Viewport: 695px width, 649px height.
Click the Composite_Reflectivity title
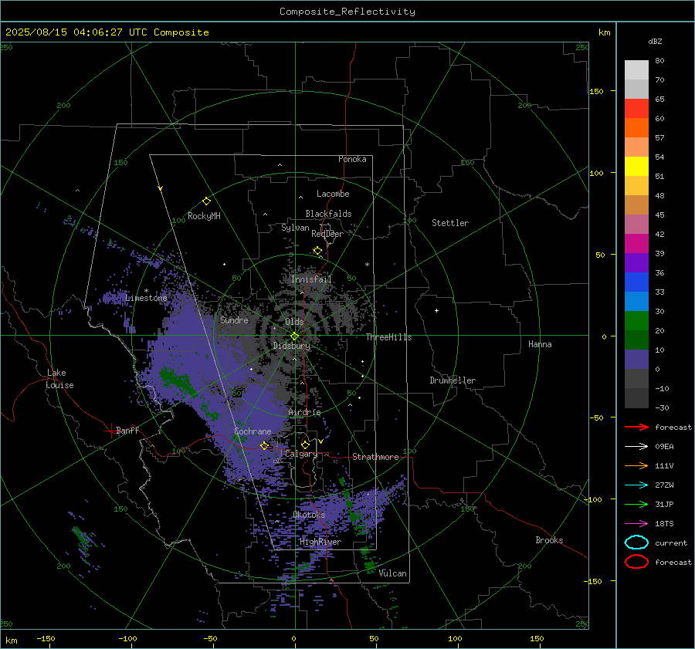(347, 12)
